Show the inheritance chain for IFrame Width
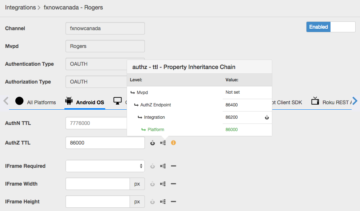This screenshot has height=211, width=360. (x=163, y=184)
